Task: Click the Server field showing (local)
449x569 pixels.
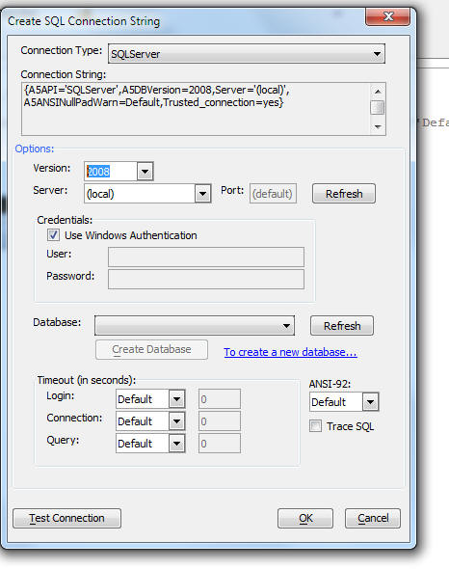Action: click(x=140, y=194)
